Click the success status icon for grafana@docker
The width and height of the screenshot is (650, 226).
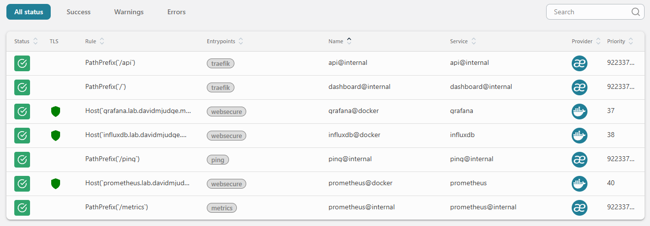[22, 112]
